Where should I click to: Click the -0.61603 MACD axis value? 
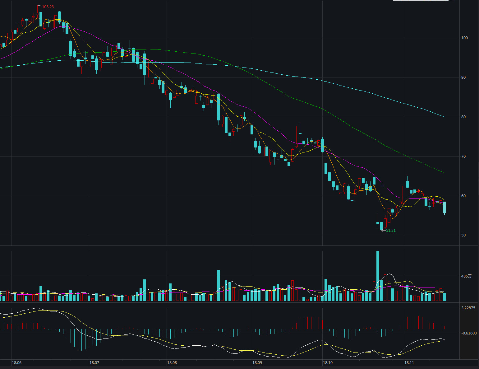(469, 333)
